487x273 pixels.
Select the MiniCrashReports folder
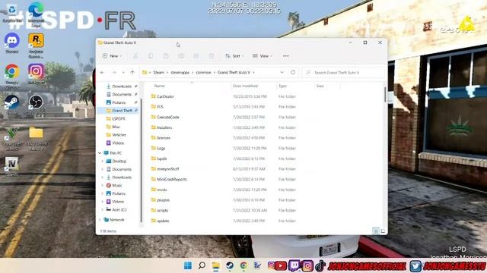point(171,180)
